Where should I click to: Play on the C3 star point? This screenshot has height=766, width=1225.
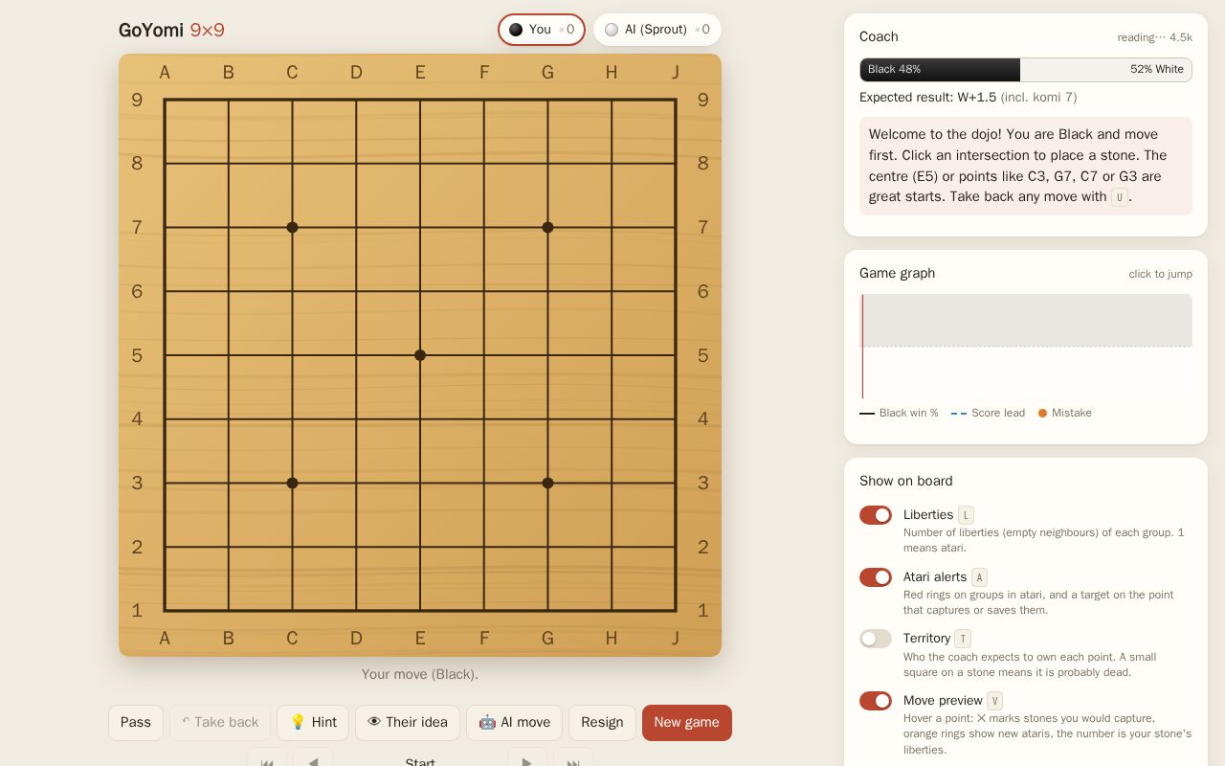pyautogui.click(x=292, y=483)
